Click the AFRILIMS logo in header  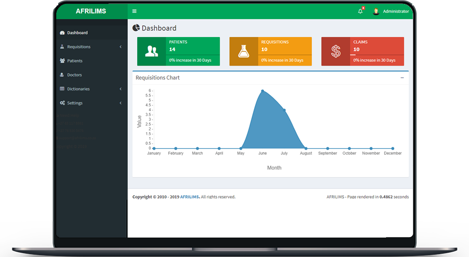pyautogui.click(x=91, y=11)
